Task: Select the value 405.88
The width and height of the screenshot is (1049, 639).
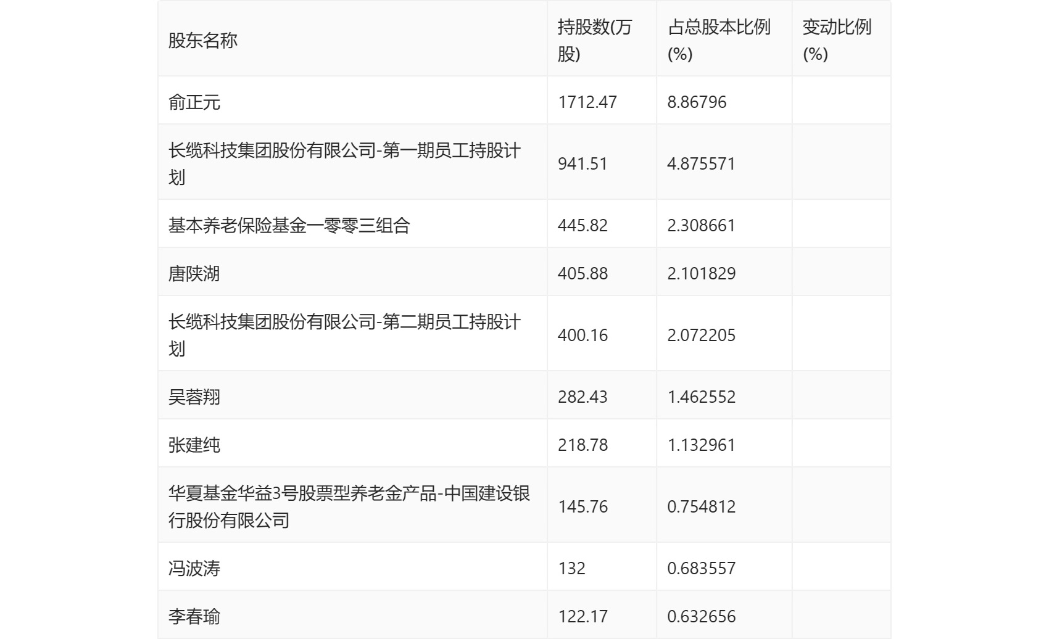Action: [x=583, y=274]
